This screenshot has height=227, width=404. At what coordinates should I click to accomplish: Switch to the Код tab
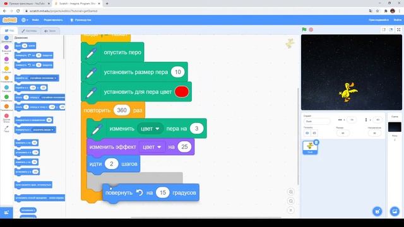coord(9,31)
